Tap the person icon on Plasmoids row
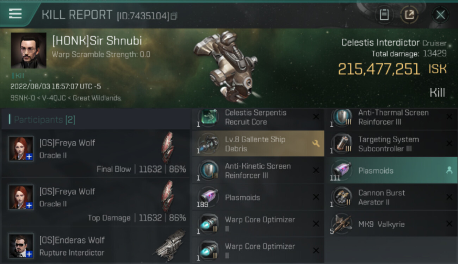The height and width of the screenshot is (264, 458). (x=449, y=170)
